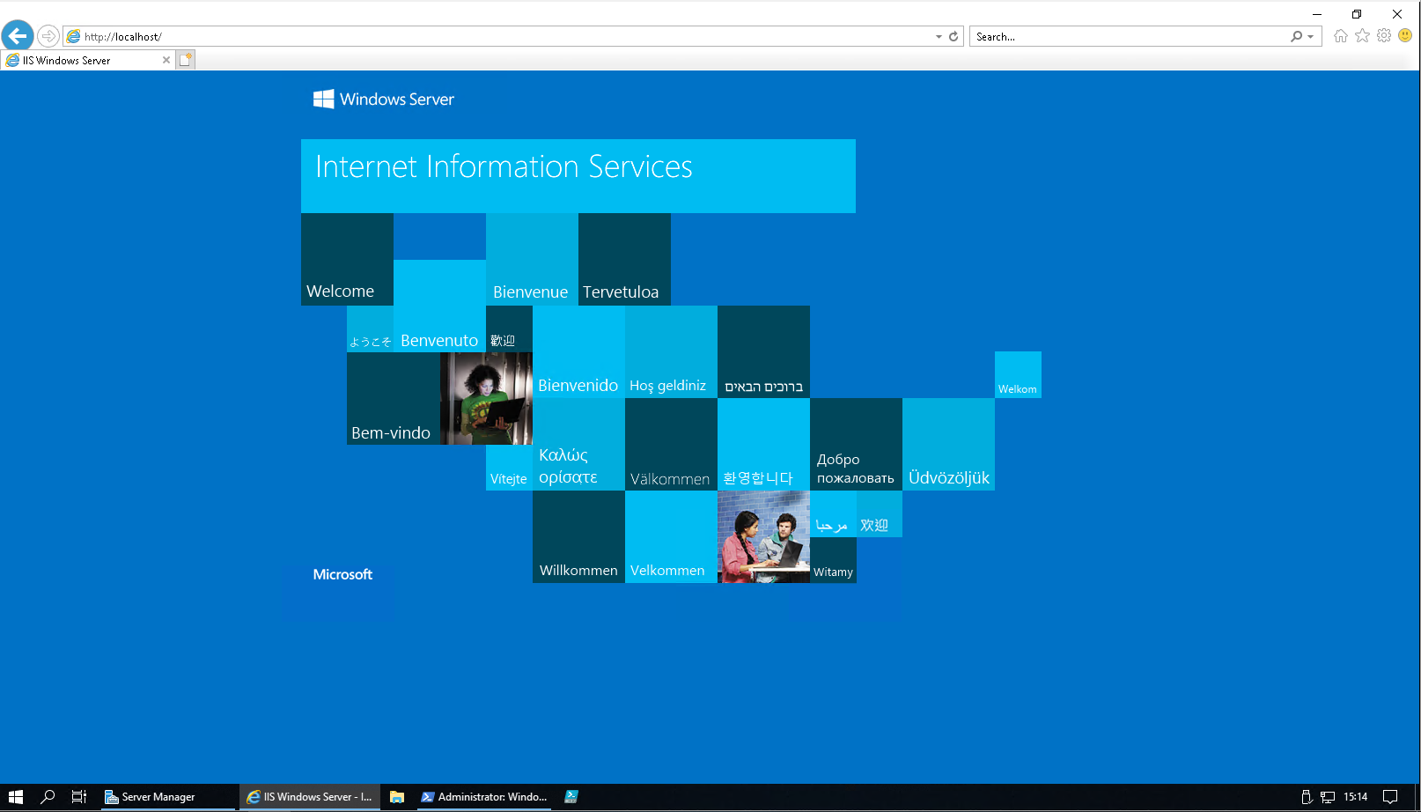Screen dimensions: 1421x812
Task: Open the Windows Start menu
Action: coord(16,797)
